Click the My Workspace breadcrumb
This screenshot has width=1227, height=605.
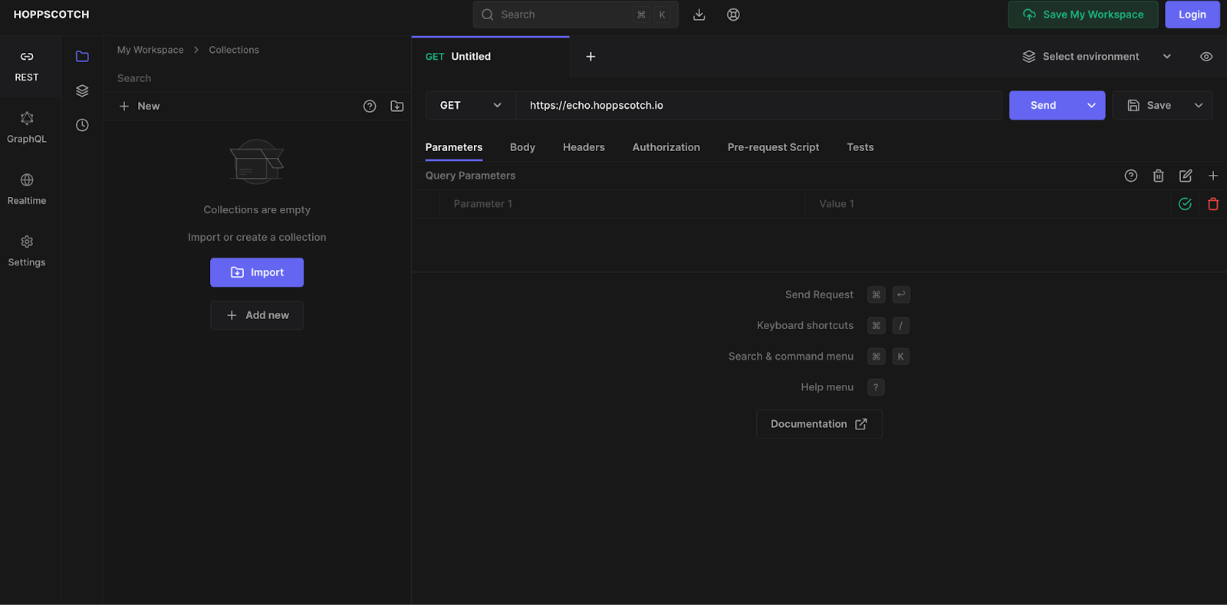[x=150, y=50]
